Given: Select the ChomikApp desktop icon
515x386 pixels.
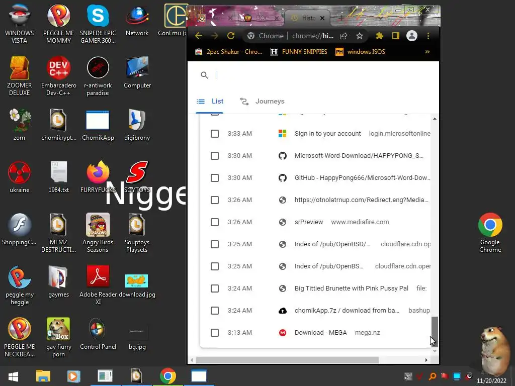Looking at the screenshot, I should (x=98, y=125).
